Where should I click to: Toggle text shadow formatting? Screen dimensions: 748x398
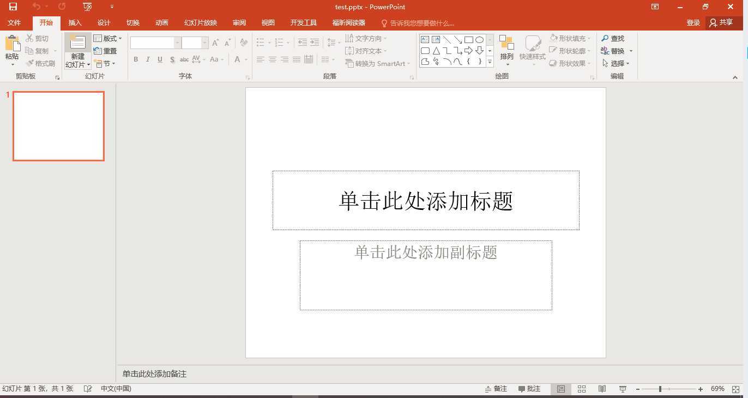click(172, 59)
